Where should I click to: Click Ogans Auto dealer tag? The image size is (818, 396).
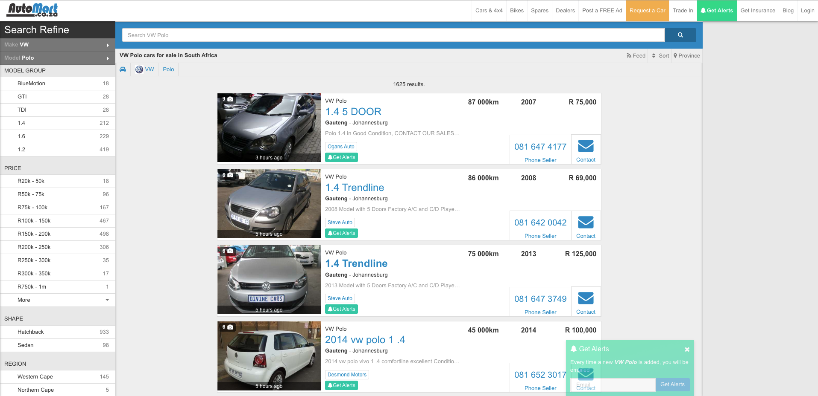(341, 147)
